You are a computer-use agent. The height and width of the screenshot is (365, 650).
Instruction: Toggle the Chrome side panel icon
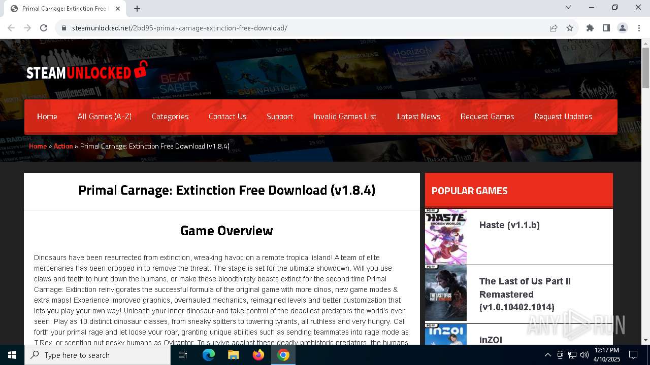(606, 28)
